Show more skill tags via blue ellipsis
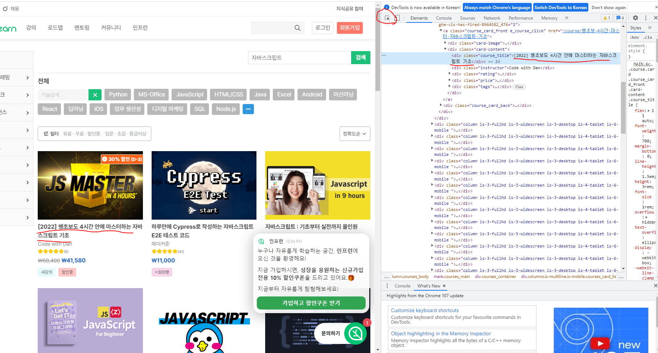658x353 pixels. pos(248,109)
